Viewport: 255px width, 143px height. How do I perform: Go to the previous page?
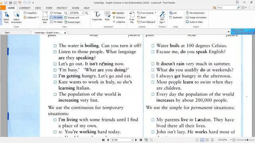click(108, 140)
